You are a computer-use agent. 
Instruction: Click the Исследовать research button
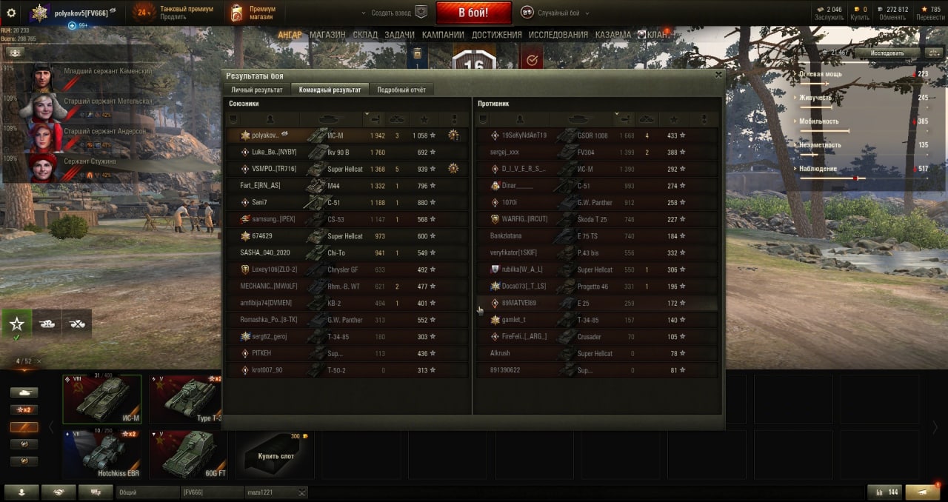tap(887, 53)
